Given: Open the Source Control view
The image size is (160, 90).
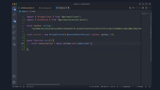Looking at the screenshot, I should 14,20.
